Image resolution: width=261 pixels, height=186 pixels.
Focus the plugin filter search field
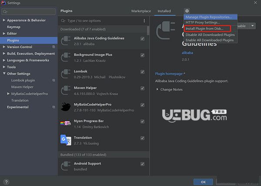(x=103, y=21)
